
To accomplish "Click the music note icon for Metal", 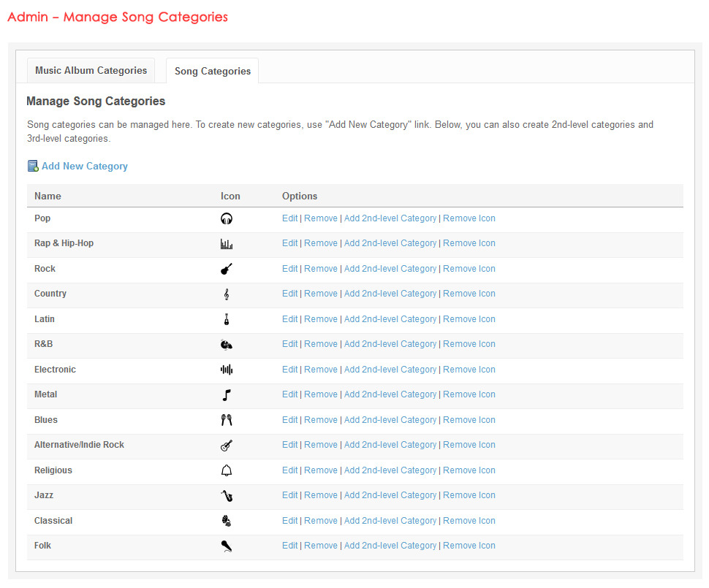I will pos(227,395).
